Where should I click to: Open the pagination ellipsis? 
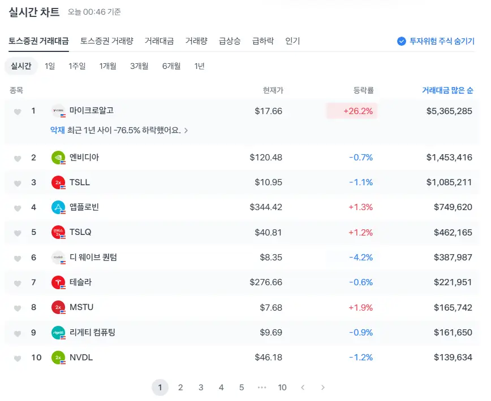pos(262,387)
